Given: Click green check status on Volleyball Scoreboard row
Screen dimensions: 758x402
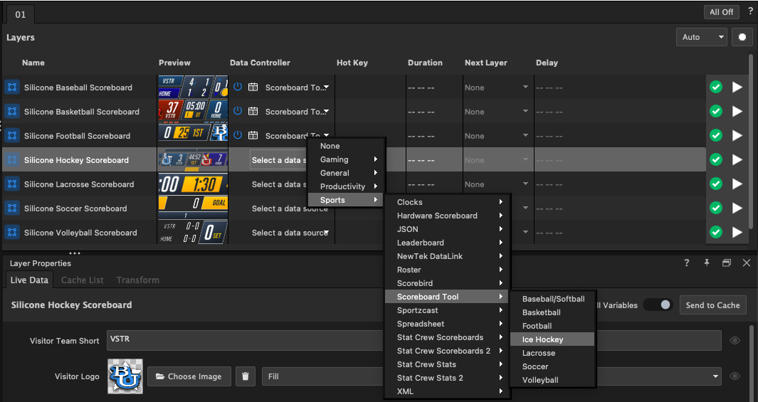Looking at the screenshot, I should (716, 233).
